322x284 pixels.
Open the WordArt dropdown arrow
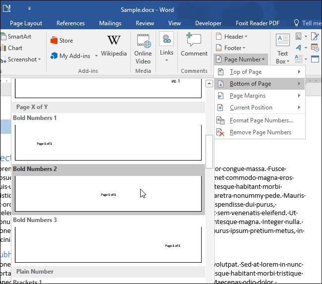(x=306, y=48)
